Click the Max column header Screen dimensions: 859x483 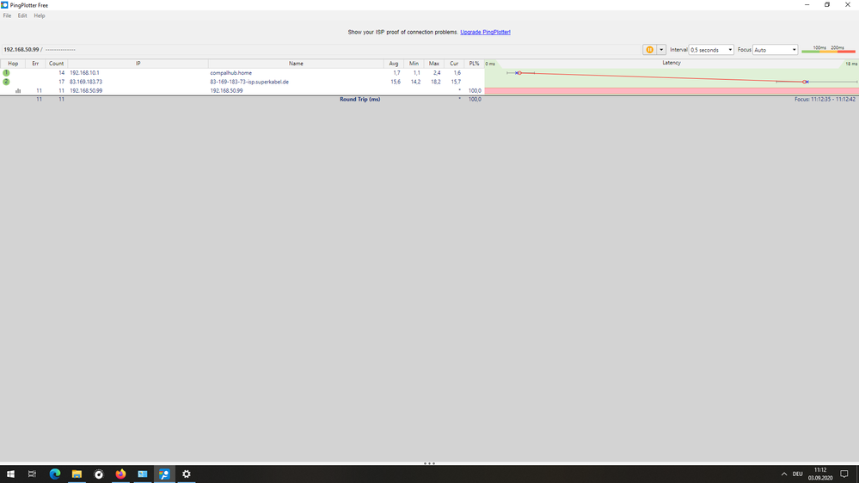434,64
